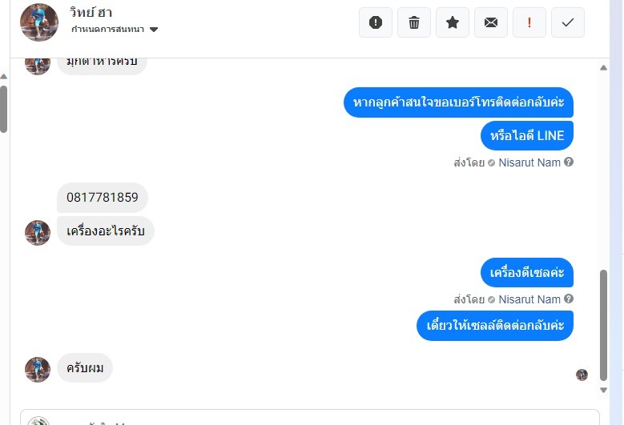Open กำหนดการสนทนา conversation settings label
Viewport: 624px width, 425px height.
[x=107, y=29]
